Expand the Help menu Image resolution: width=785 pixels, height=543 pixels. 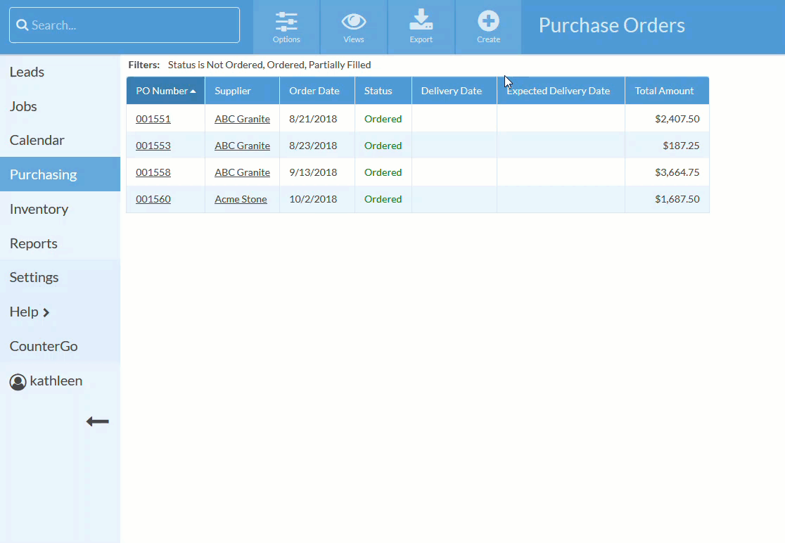tap(30, 312)
